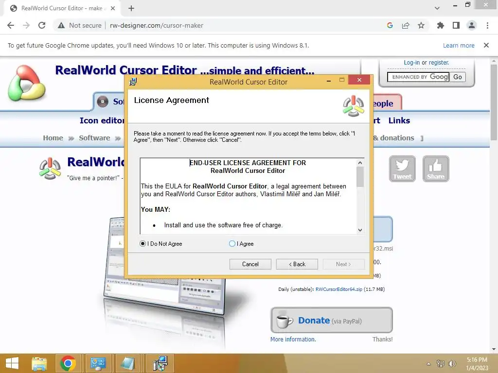Click the Facebook Share button
498x373 pixels.
[x=436, y=169]
